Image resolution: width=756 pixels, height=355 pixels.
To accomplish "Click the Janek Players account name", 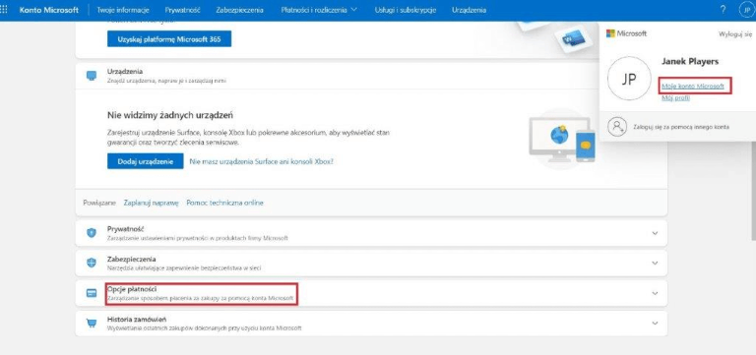I will click(690, 62).
